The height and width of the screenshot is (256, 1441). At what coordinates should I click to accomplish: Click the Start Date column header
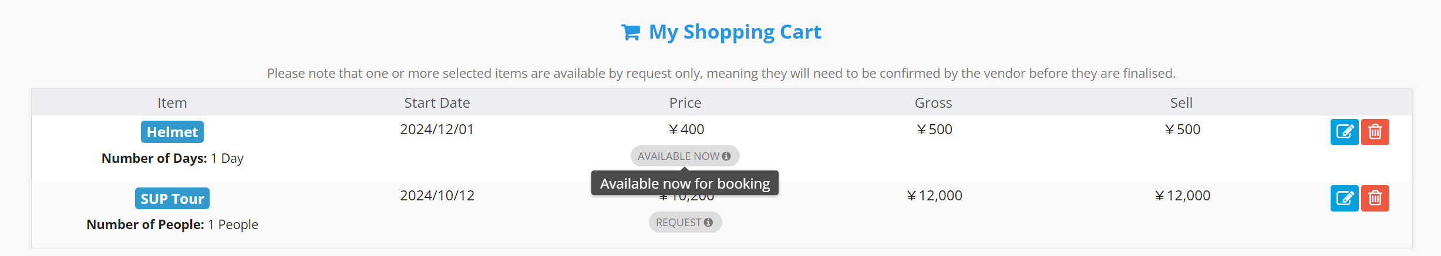coord(437,103)
